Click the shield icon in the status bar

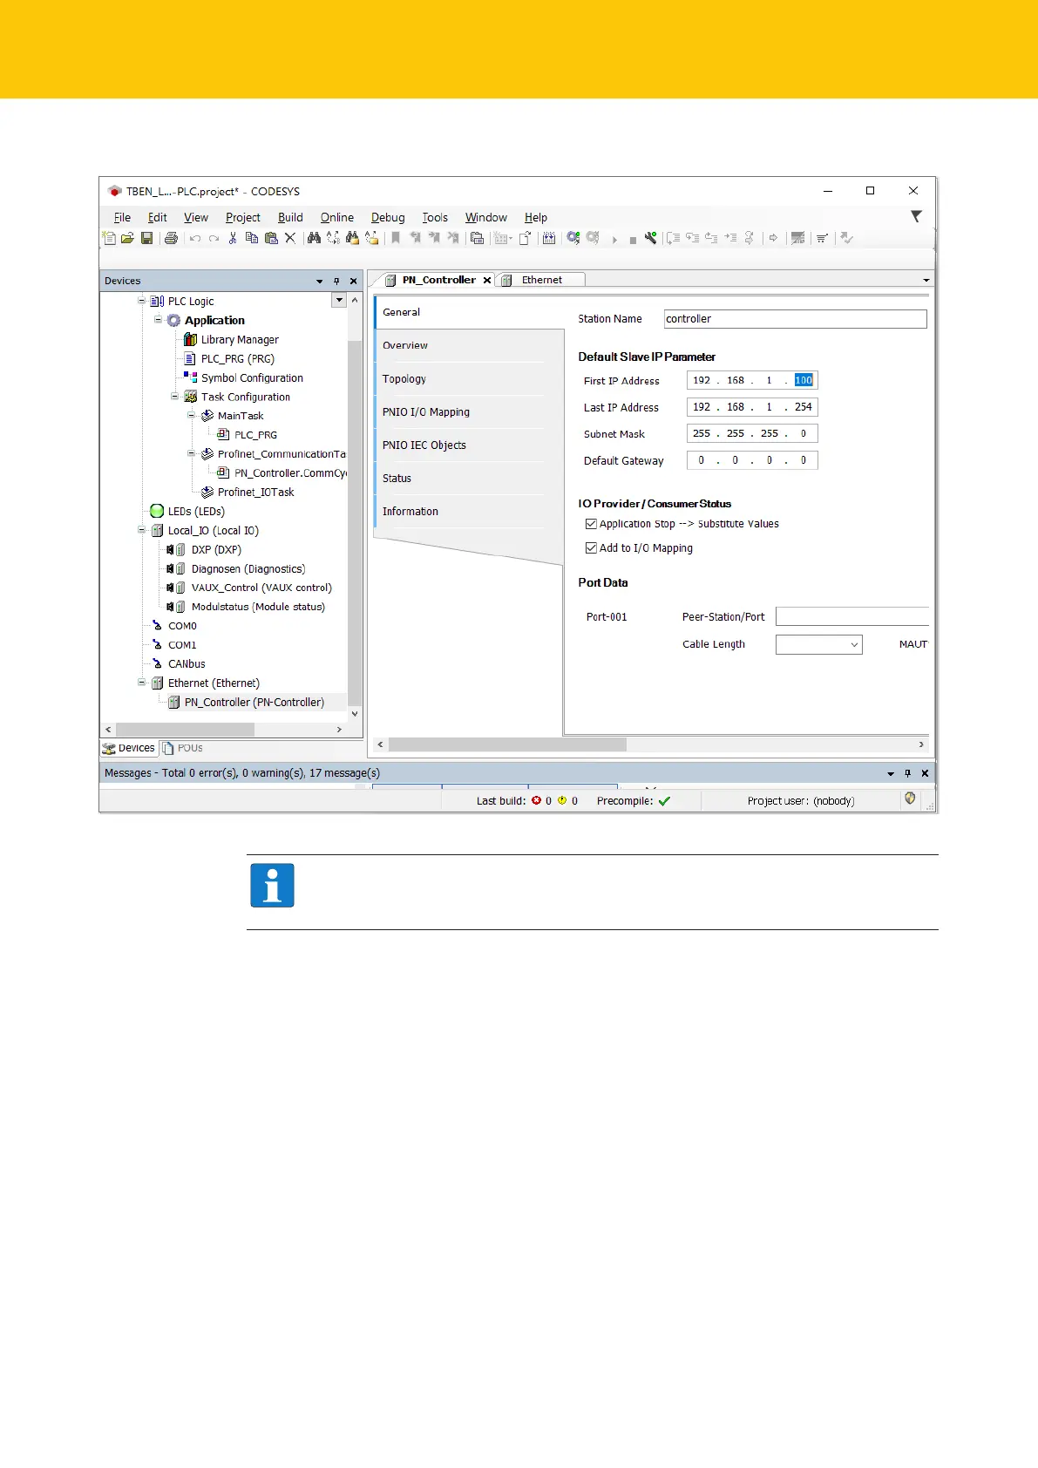[910, 799]
